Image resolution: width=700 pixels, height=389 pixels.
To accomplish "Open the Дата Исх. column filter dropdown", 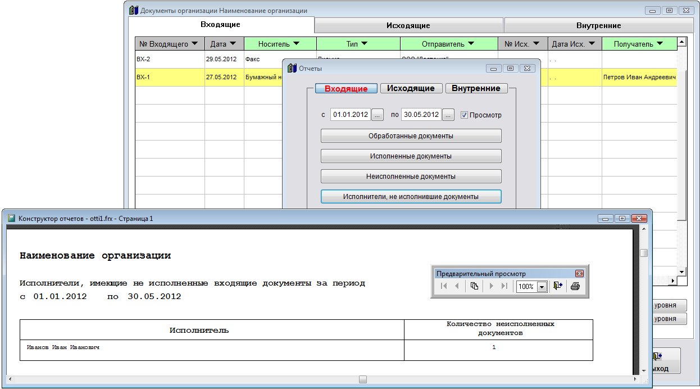I will coord(591,44).
